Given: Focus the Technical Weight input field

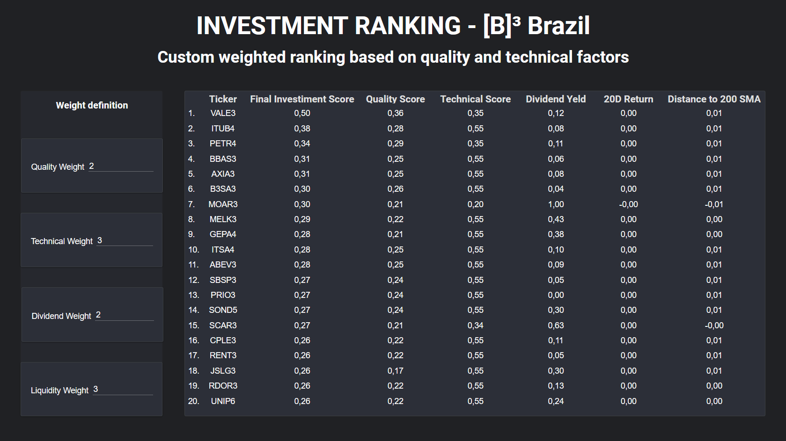Looking at the screenshot, I should click(x=125, y=241).
